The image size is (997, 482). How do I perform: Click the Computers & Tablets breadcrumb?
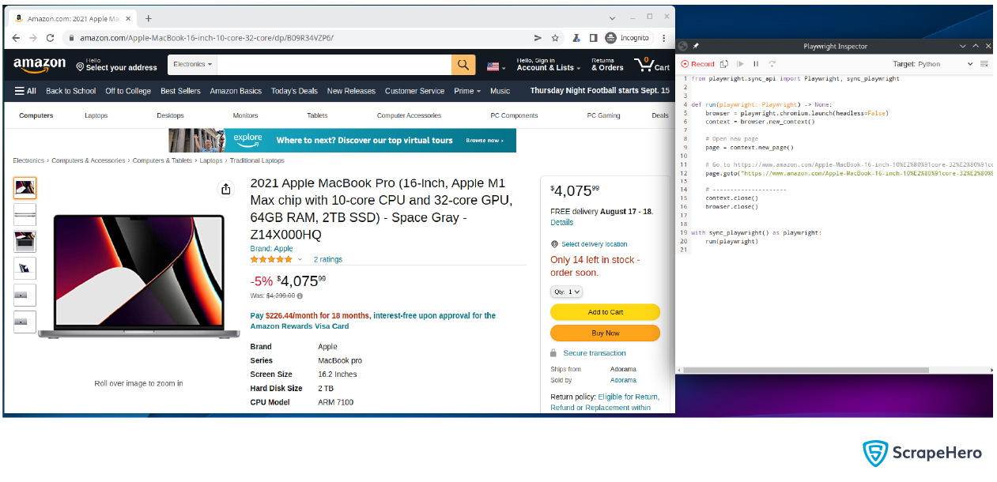click(162, 160)
